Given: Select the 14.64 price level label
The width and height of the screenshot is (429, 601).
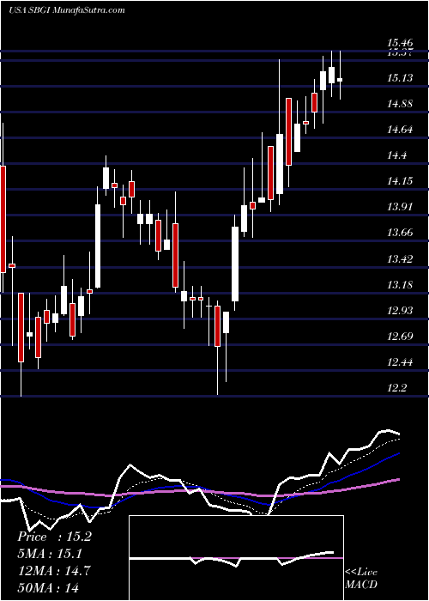Looking at the screenshot, I should click(x=400, y=130).
